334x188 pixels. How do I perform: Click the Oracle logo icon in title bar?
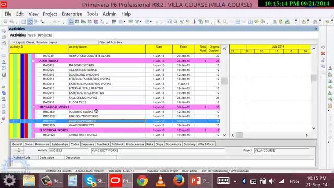tap(4, 4)
